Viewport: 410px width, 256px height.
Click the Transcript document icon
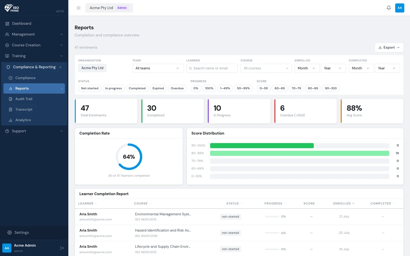11,110
